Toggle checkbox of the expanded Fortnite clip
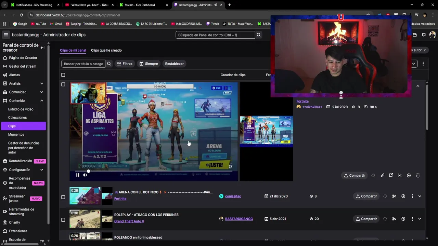 coord(63,84)
